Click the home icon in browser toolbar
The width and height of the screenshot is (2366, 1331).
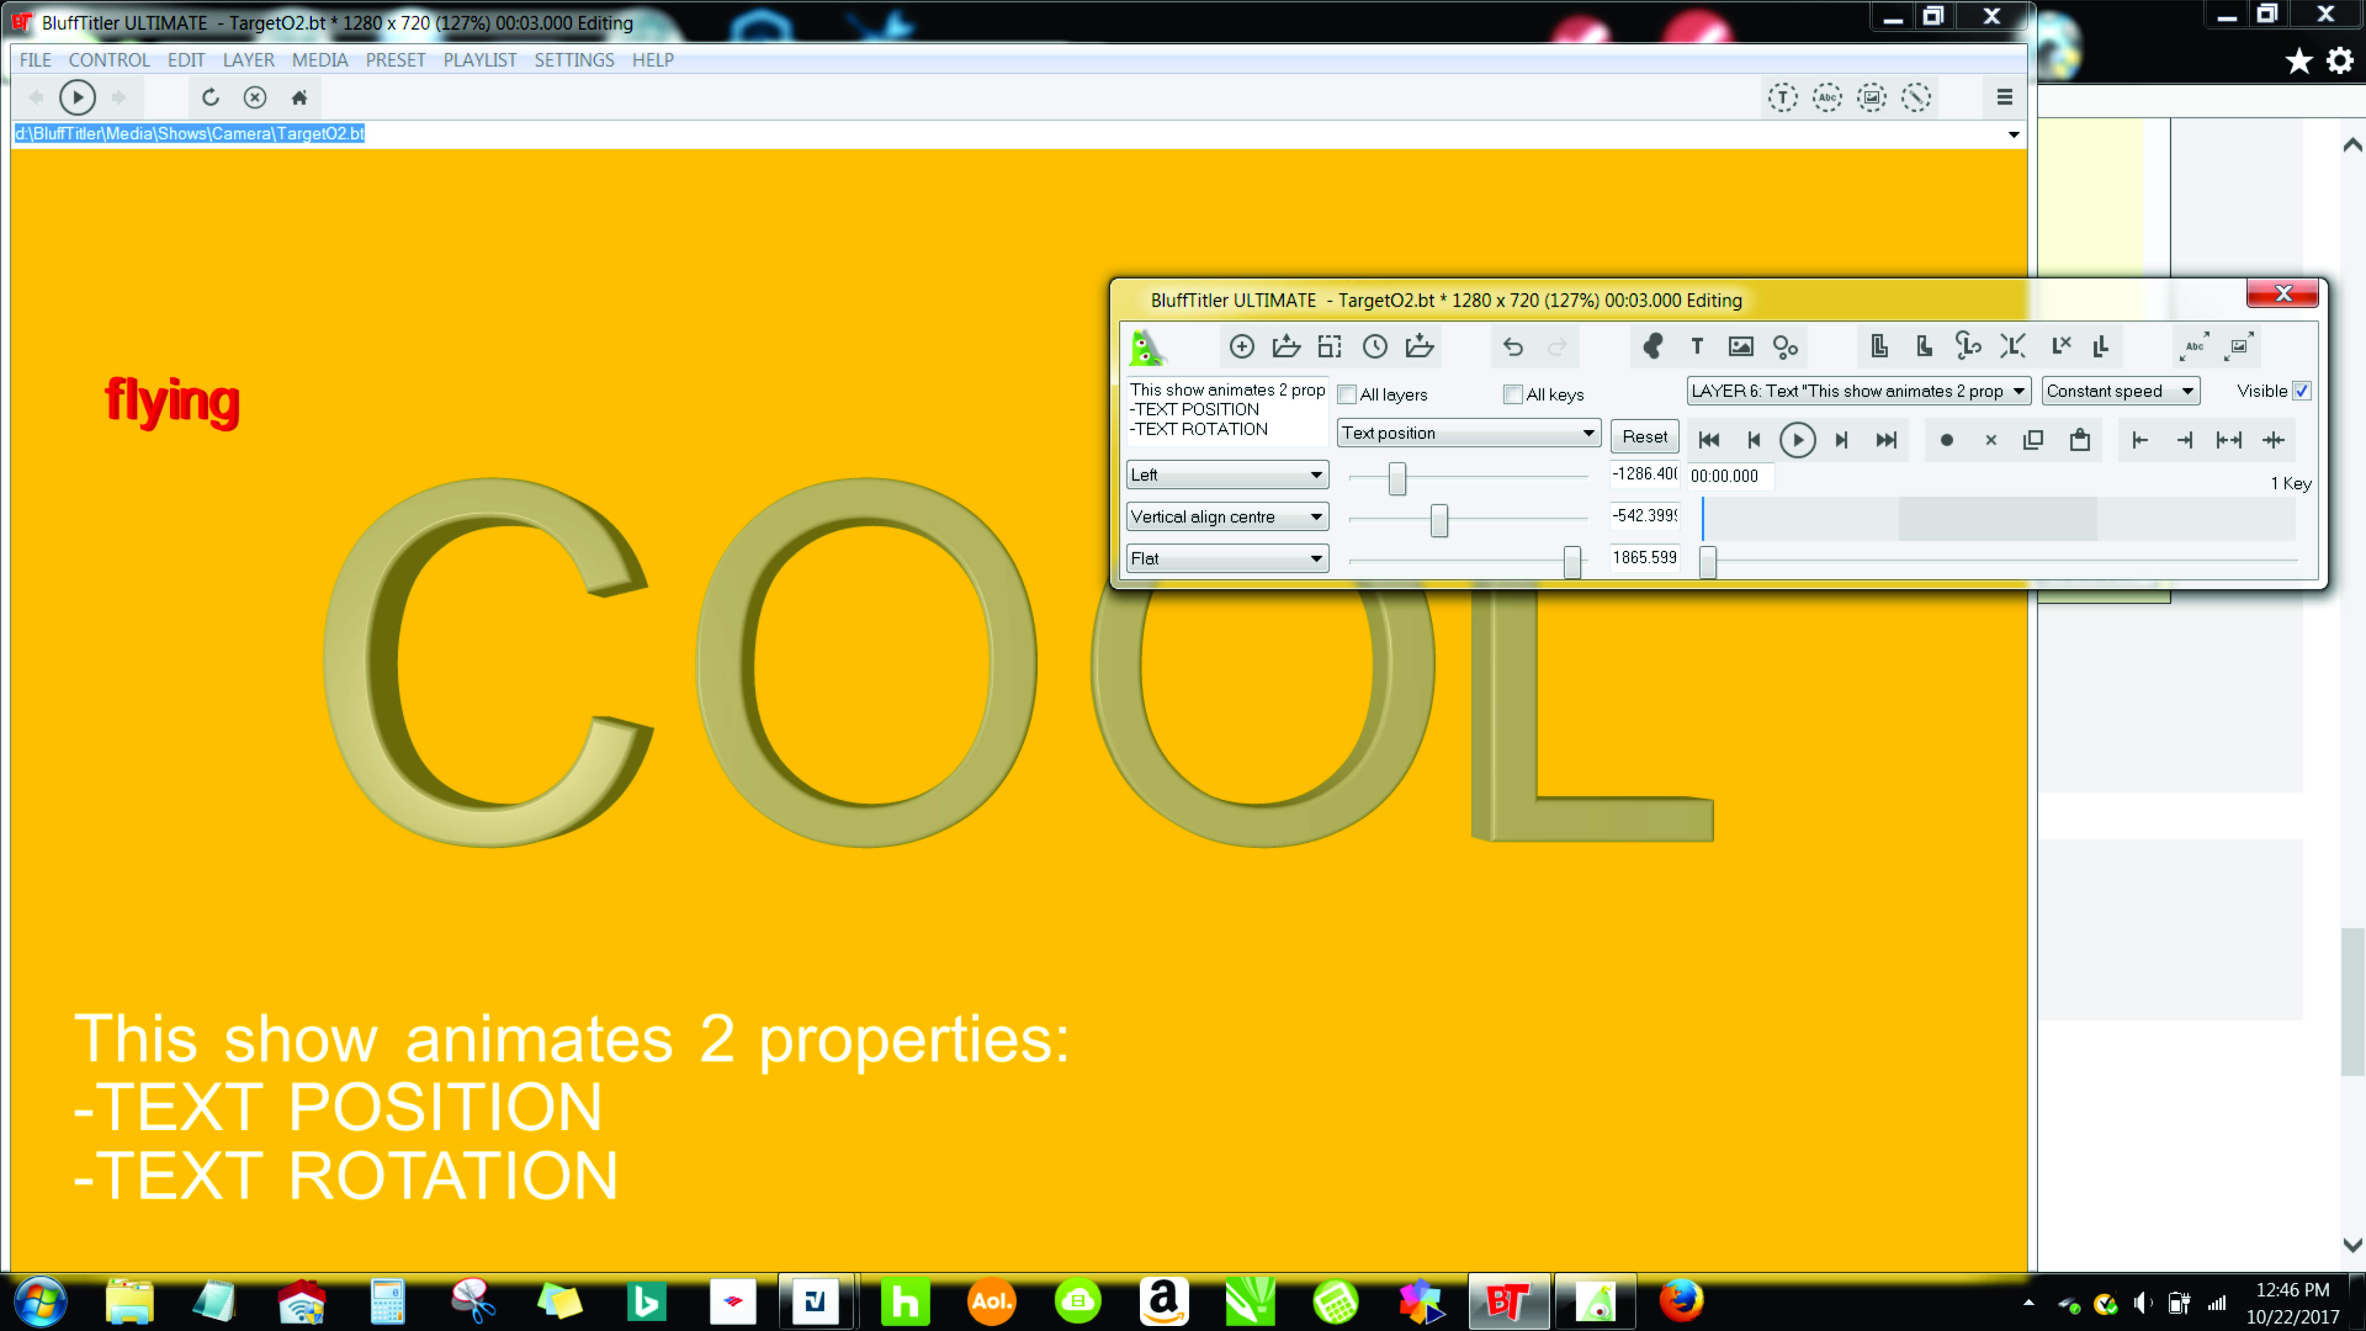(300, 97)
